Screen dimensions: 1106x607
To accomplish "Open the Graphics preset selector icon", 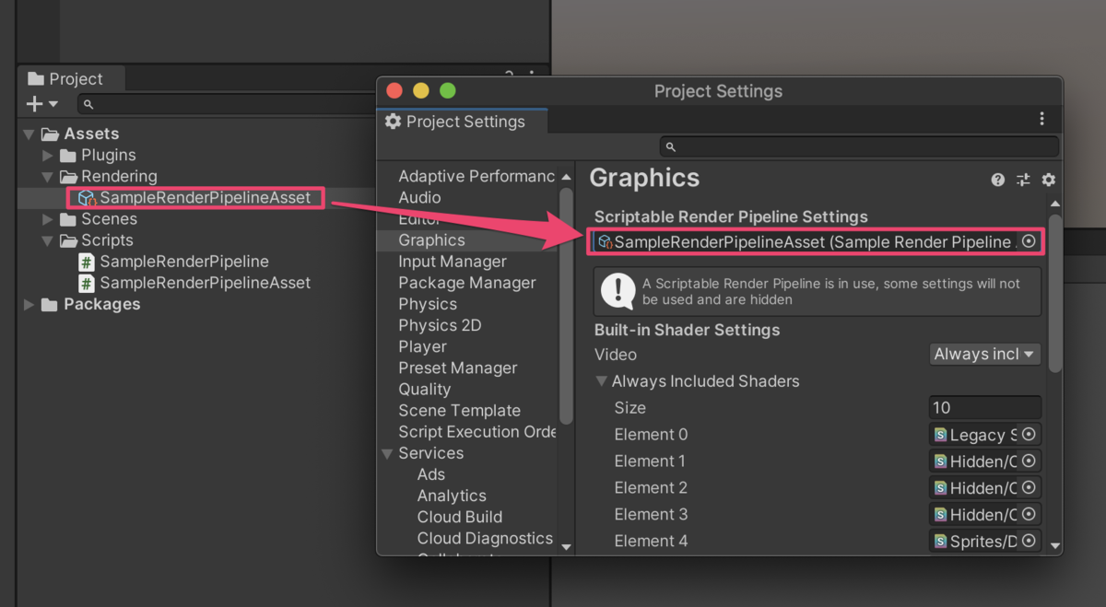I will tap(1023, 180).
